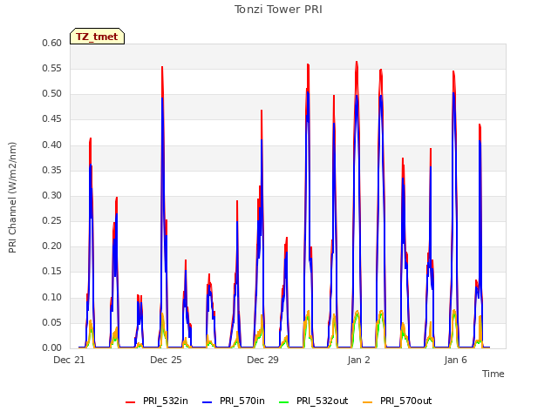Click the Dec 29 x-axis tick label
This screenshot has height=418, width=558.
coord(262,360)
